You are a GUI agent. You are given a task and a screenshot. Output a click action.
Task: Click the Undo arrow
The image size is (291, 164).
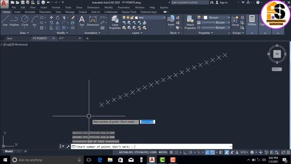[x=49, y=2]
